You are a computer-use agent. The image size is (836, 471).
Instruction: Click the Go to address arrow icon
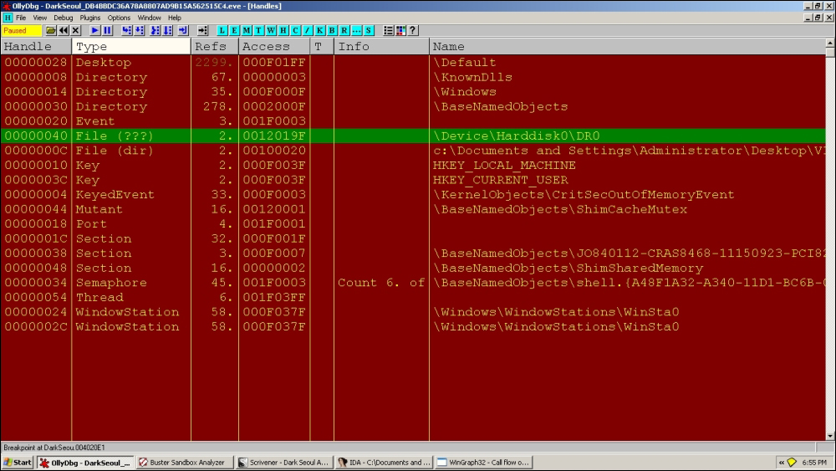coord(202,30)
